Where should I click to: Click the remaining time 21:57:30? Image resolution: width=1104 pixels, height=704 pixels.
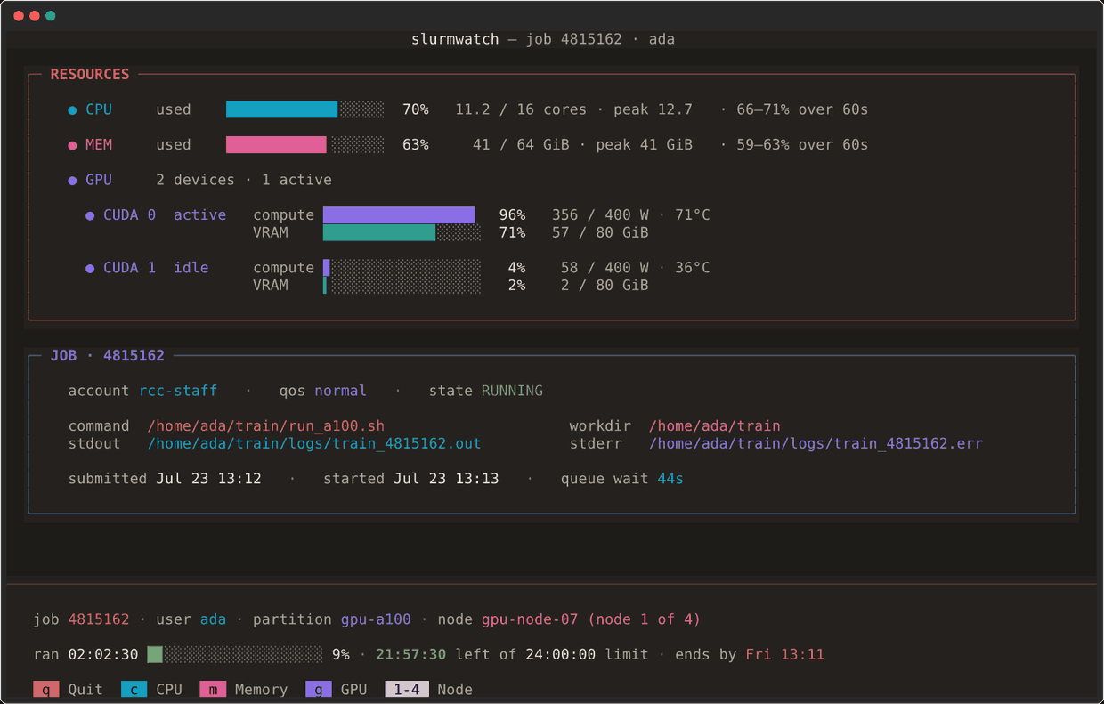410,654
